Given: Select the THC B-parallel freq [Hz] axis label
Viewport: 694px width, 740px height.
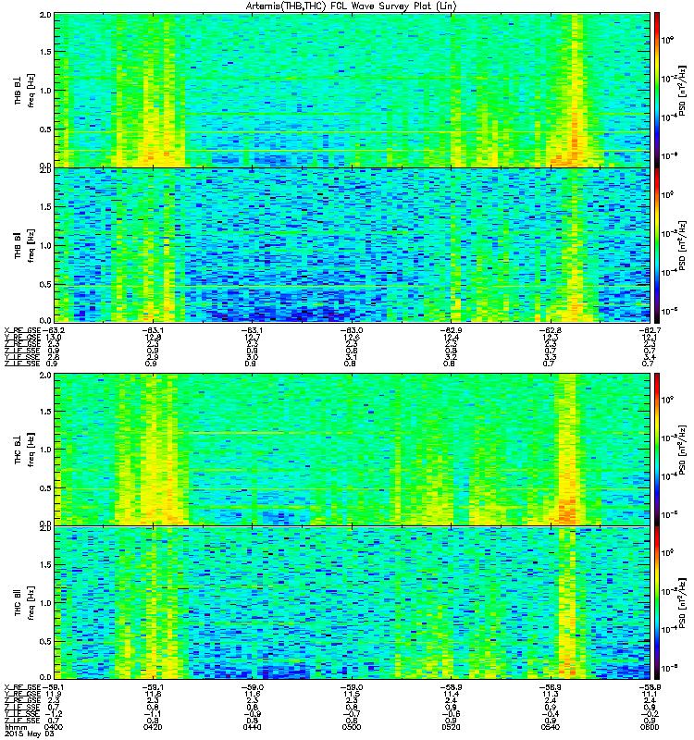Looking at the screenshot, I should (24, 603).
